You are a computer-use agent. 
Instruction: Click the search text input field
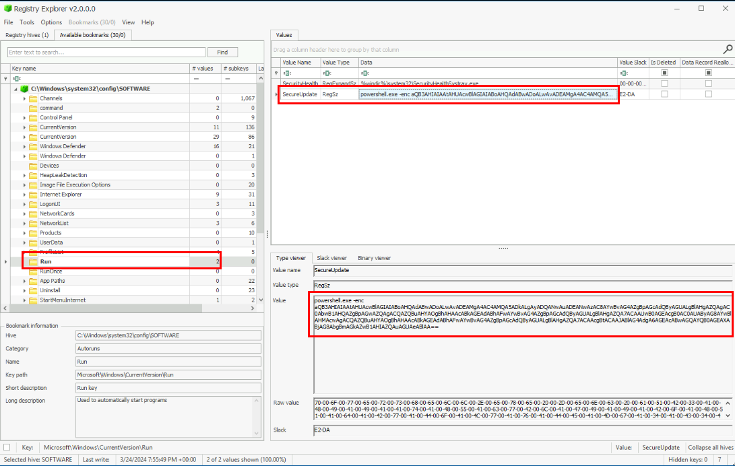[106, 53]
